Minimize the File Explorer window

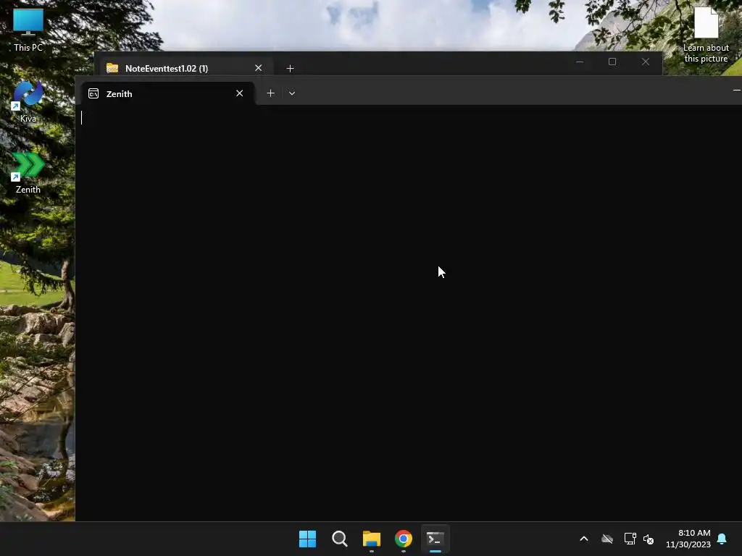pos(580,62)
